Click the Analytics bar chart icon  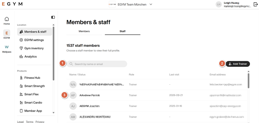click(21, 56)
